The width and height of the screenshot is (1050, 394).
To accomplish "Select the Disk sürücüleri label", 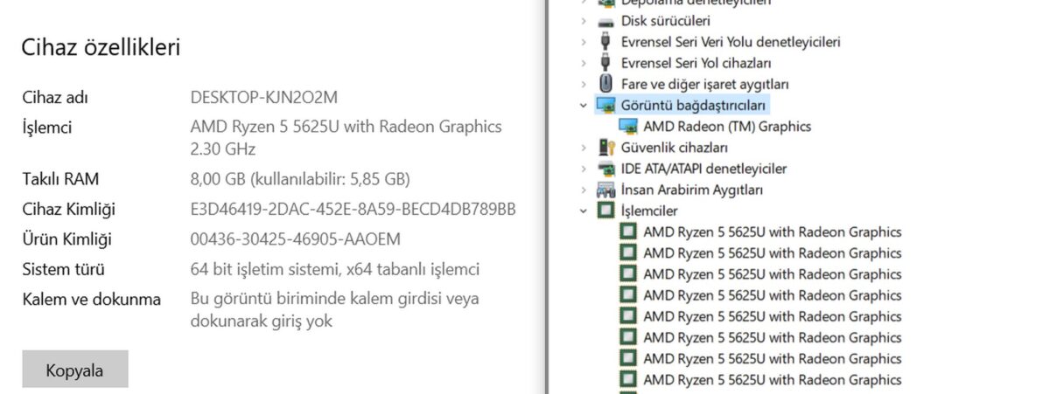I will 666,21.
